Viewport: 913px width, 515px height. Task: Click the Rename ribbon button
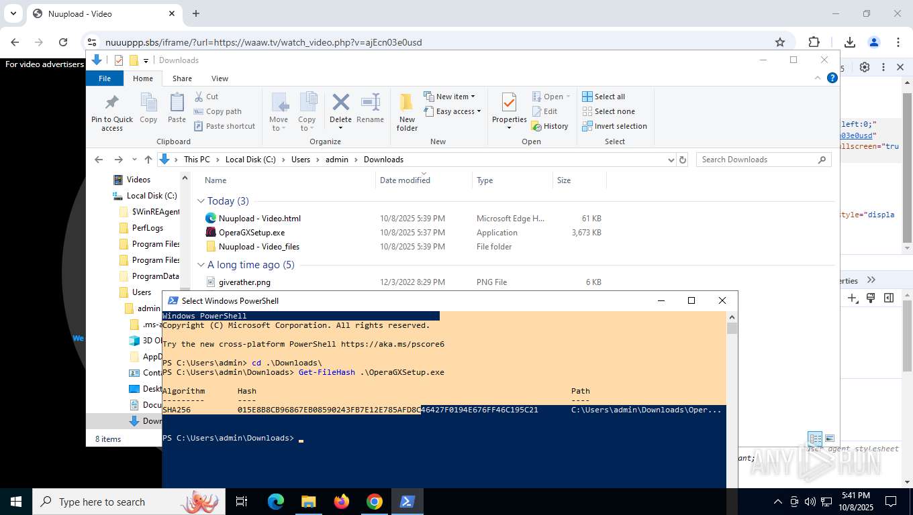coord(370,109)
